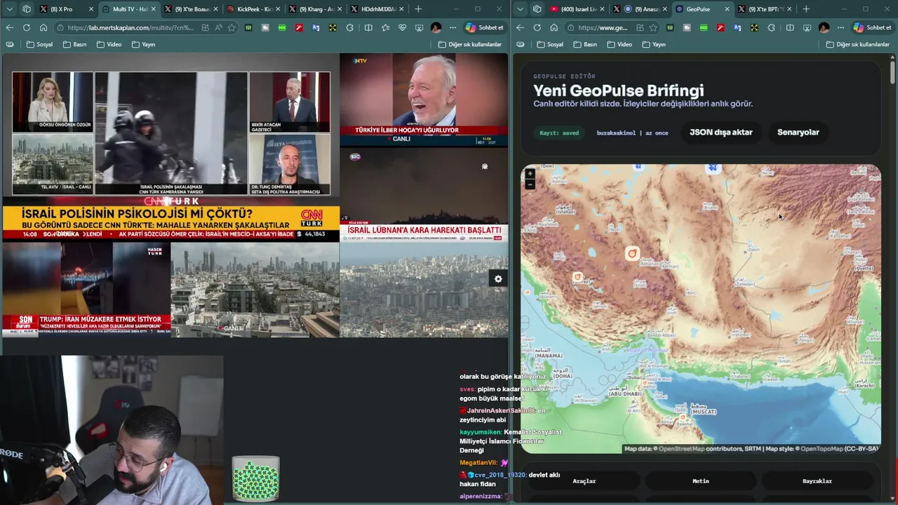Screen dimensions: 898x505
Task: Open Yayın bookmarks folder in left browser
Action: [x=144, y=44]
